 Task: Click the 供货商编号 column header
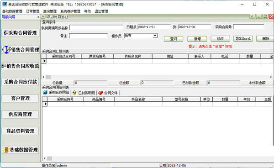coord(97,56)
